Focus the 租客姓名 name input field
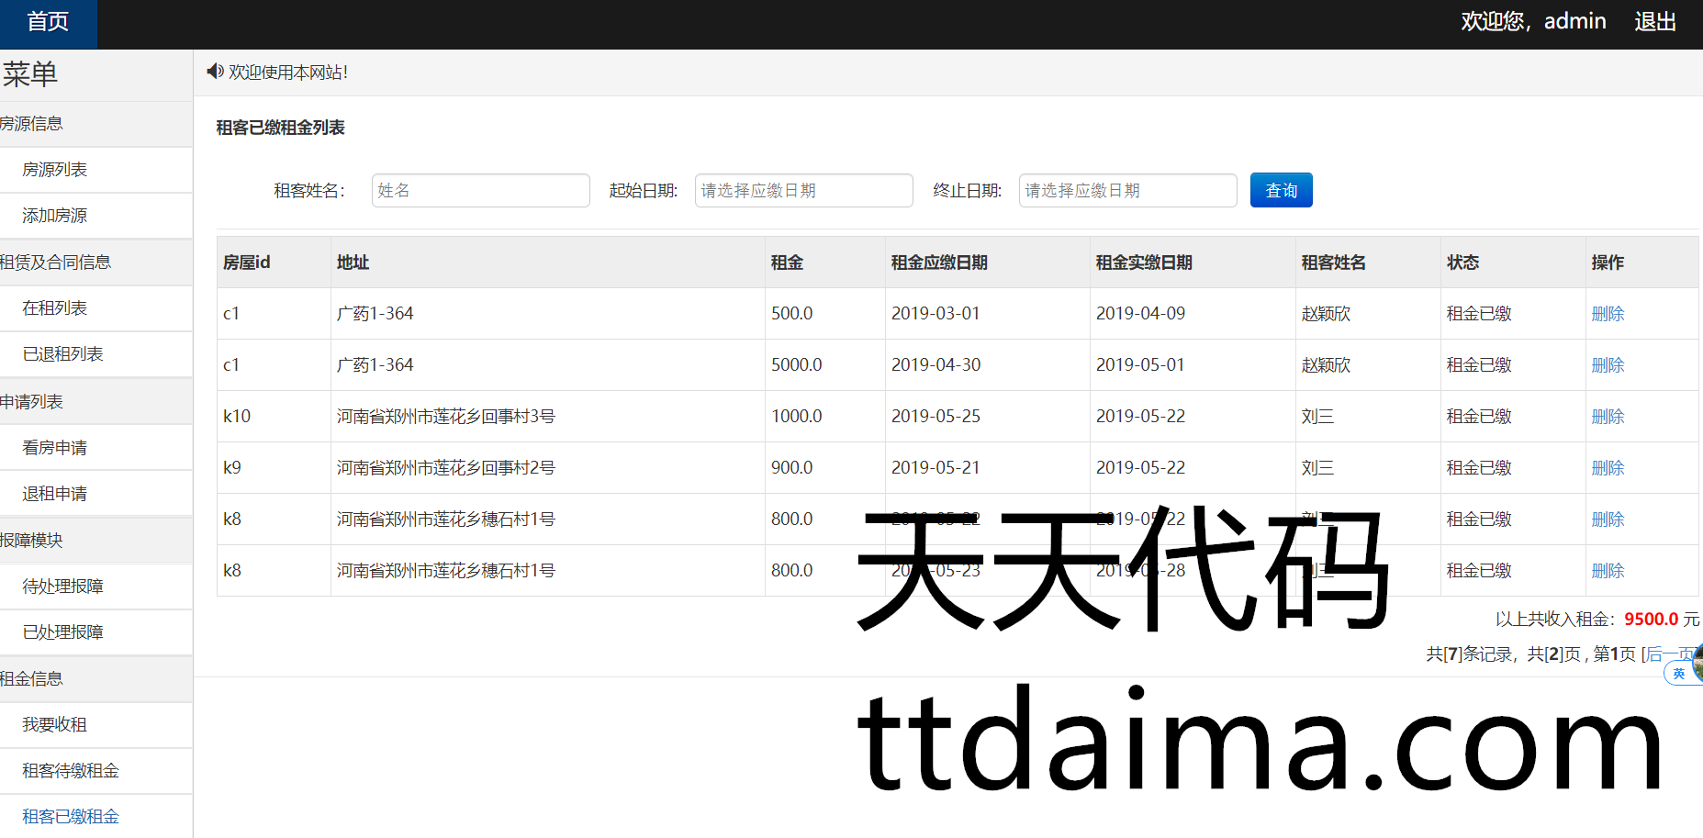This screenshot has width=1703, height=838. click(480, 191)
